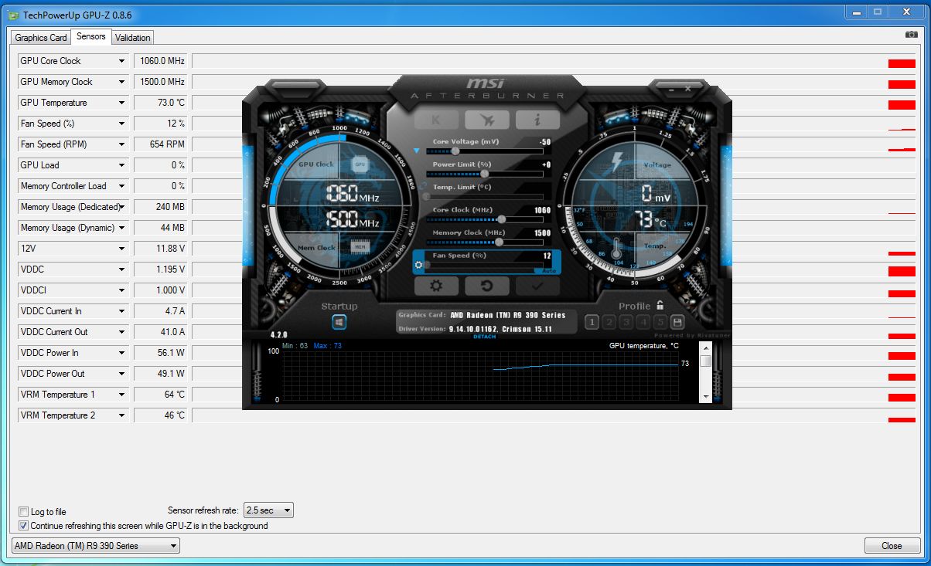Open the AMD Radeon R9 390 GPU selector

coord(96,545)
